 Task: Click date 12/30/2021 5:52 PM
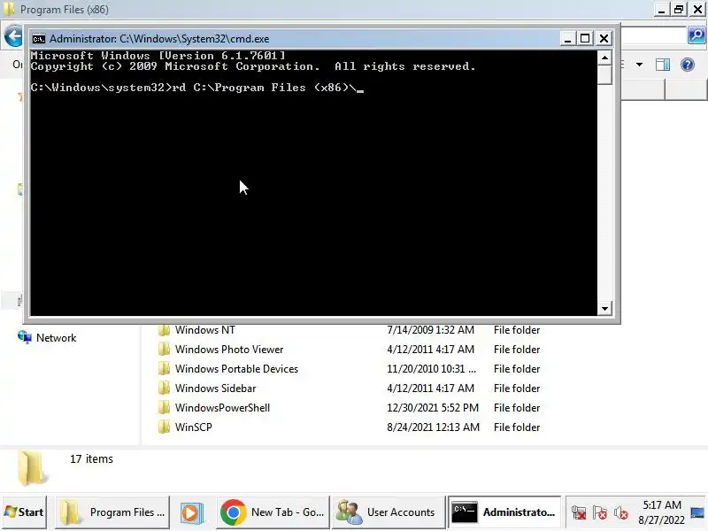point(433,408)
